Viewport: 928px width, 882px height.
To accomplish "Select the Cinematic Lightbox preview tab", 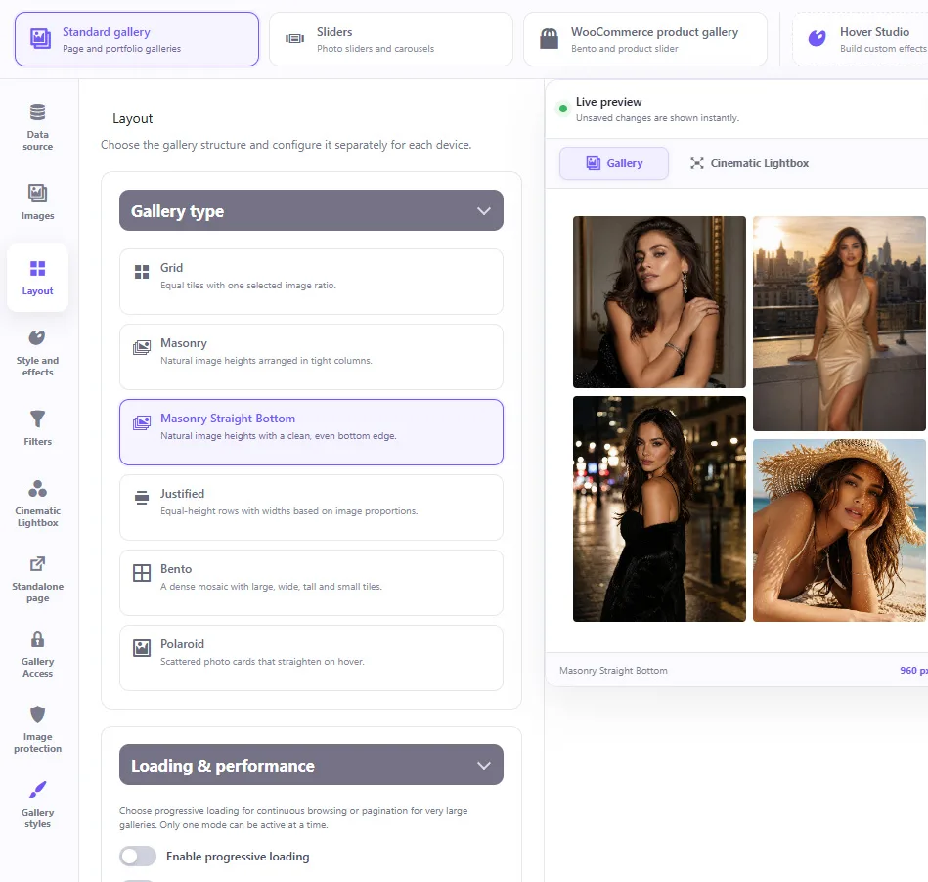I will click(749, 163).
